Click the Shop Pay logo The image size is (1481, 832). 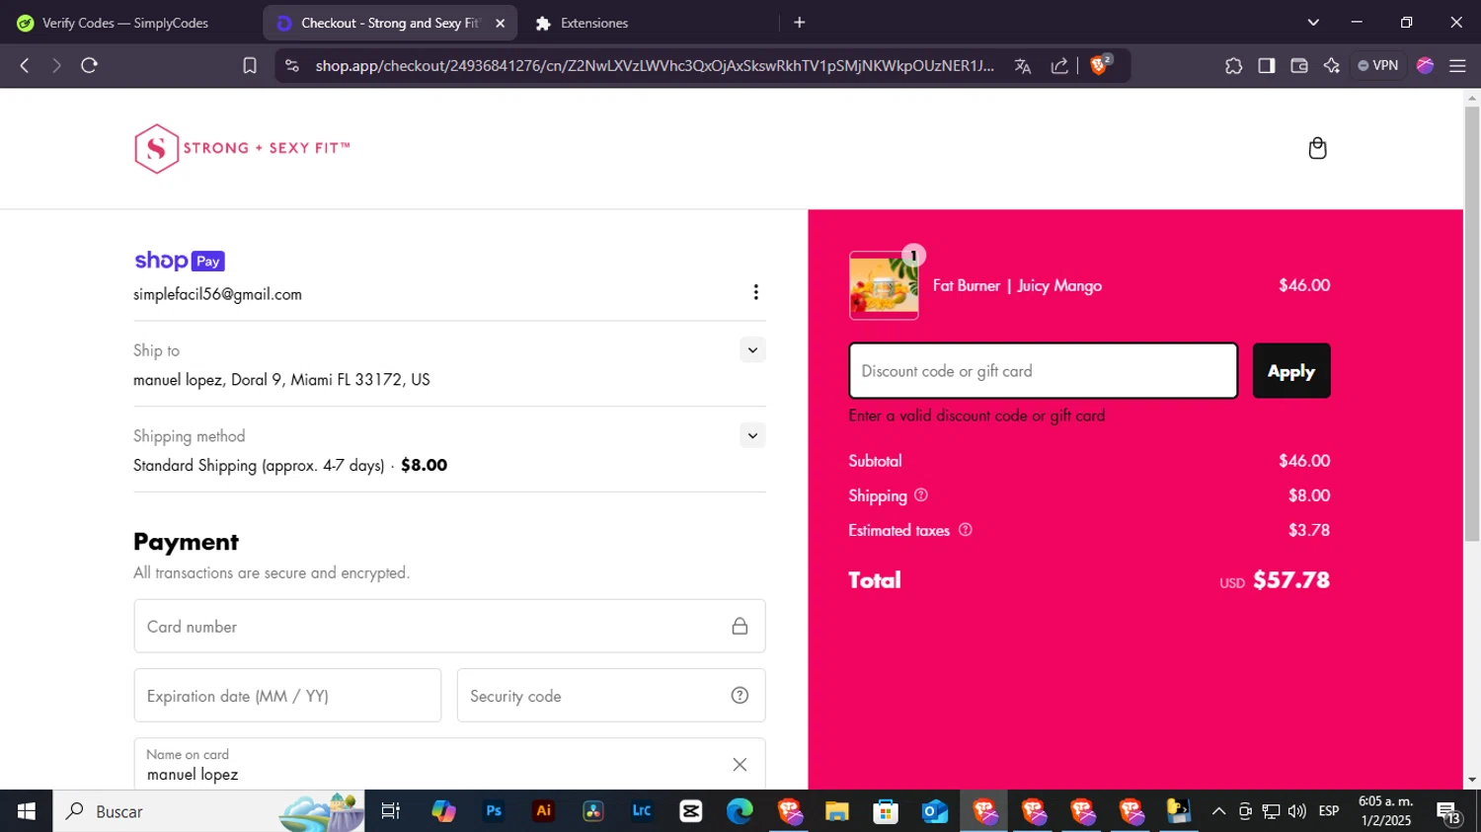[180, 261]
